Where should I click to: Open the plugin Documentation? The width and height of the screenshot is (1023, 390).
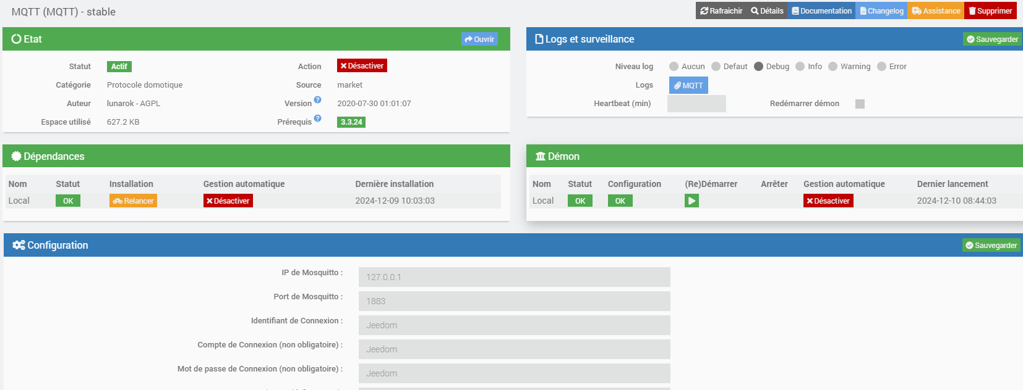click(821, 11)
